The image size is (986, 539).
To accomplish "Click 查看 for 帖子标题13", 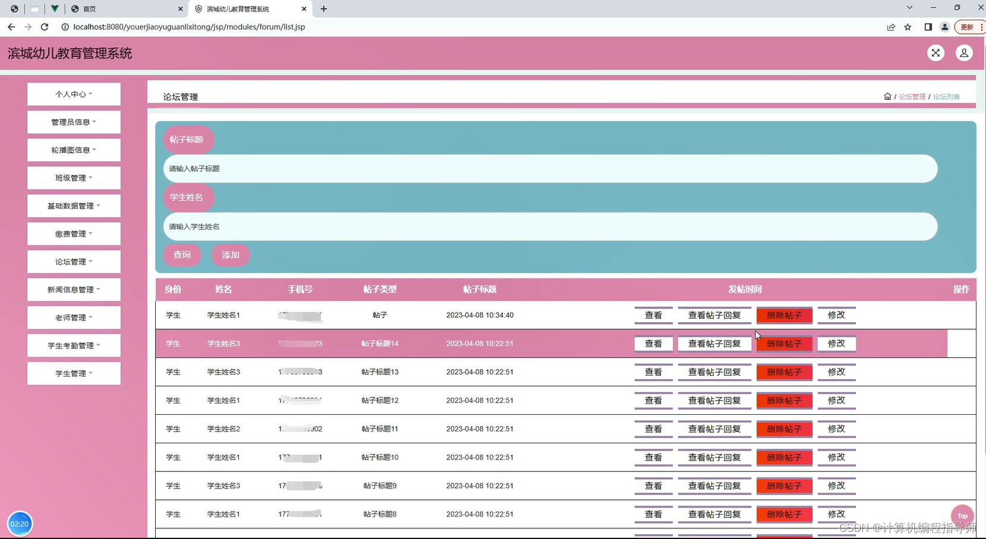I will click(x=653, y=372).
